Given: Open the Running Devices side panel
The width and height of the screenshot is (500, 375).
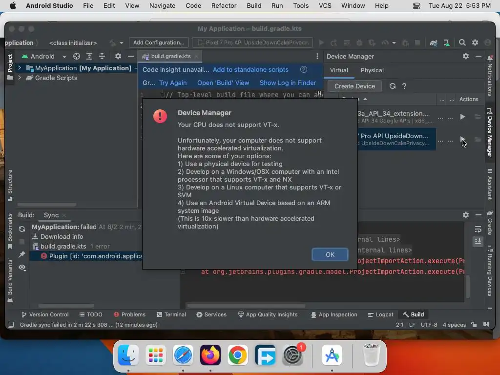Looking at the screenshot, I should coord(490,271).
